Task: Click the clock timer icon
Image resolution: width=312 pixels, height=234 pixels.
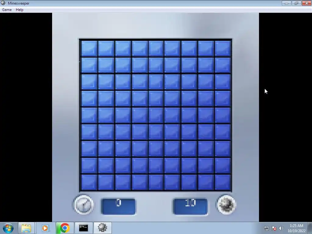Action: (83, 204)
